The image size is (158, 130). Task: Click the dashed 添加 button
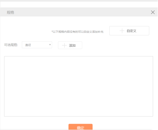pos(70,45)
